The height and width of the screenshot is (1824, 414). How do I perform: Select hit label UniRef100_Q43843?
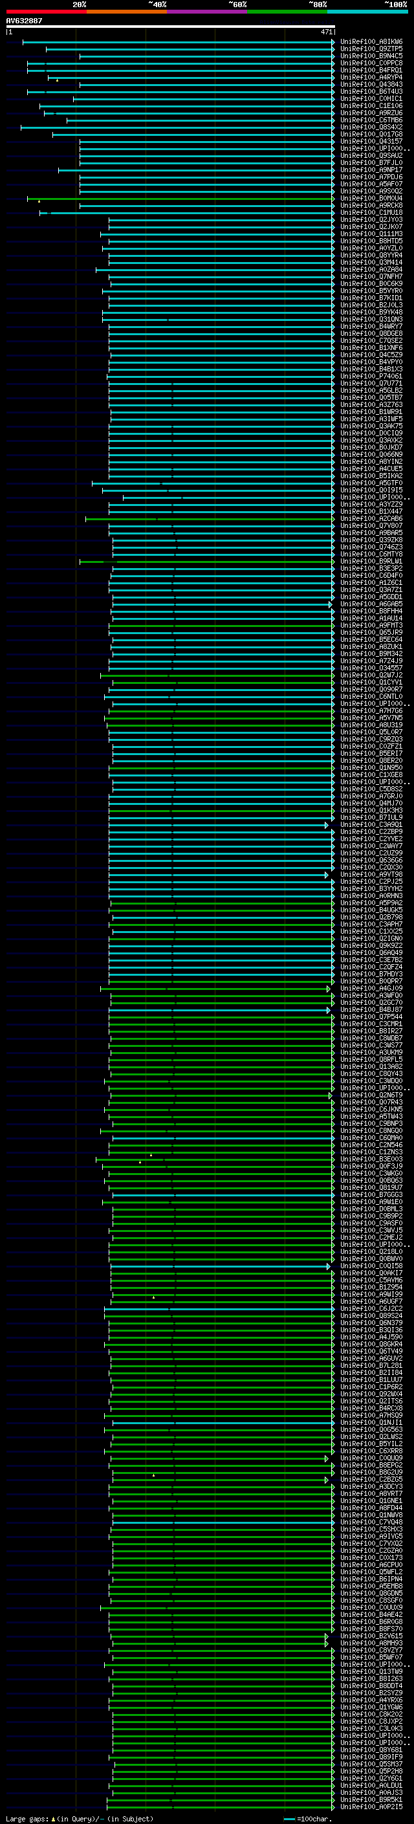click(371, 84)
